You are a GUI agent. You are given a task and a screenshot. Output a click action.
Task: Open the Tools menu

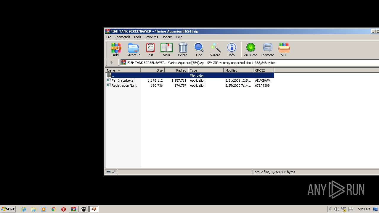137,37
